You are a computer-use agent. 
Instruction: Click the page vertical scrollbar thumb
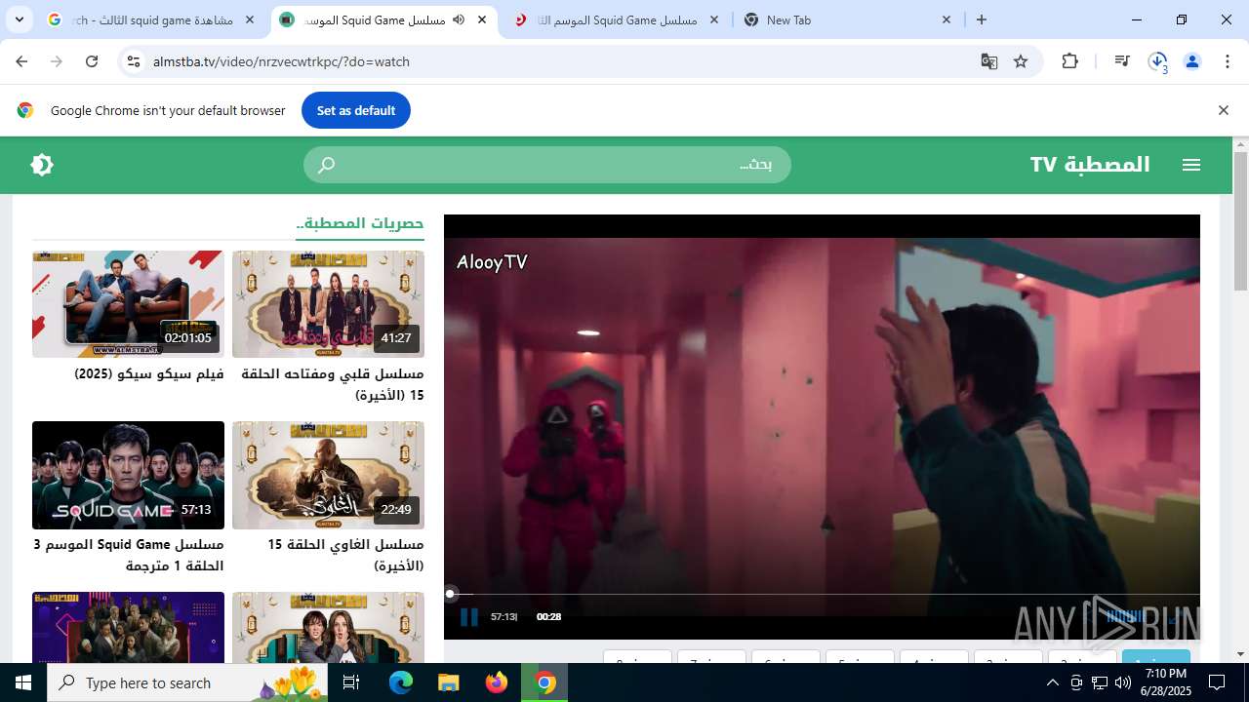[x=1240, y=221]
